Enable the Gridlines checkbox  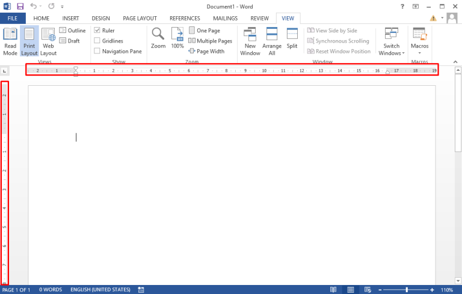coord(97,41)
